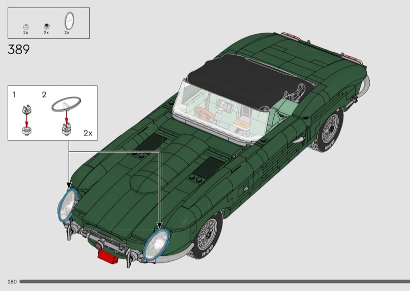410x291 pixels.
Task: Click the round Jaguar badge in the front grille
Action: (99, 246)
